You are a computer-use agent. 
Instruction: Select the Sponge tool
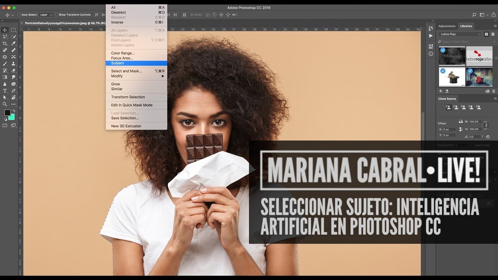(13, 84)
